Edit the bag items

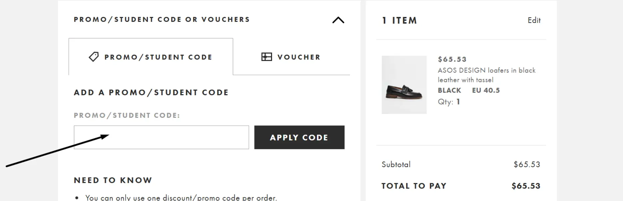click(534, 20)
